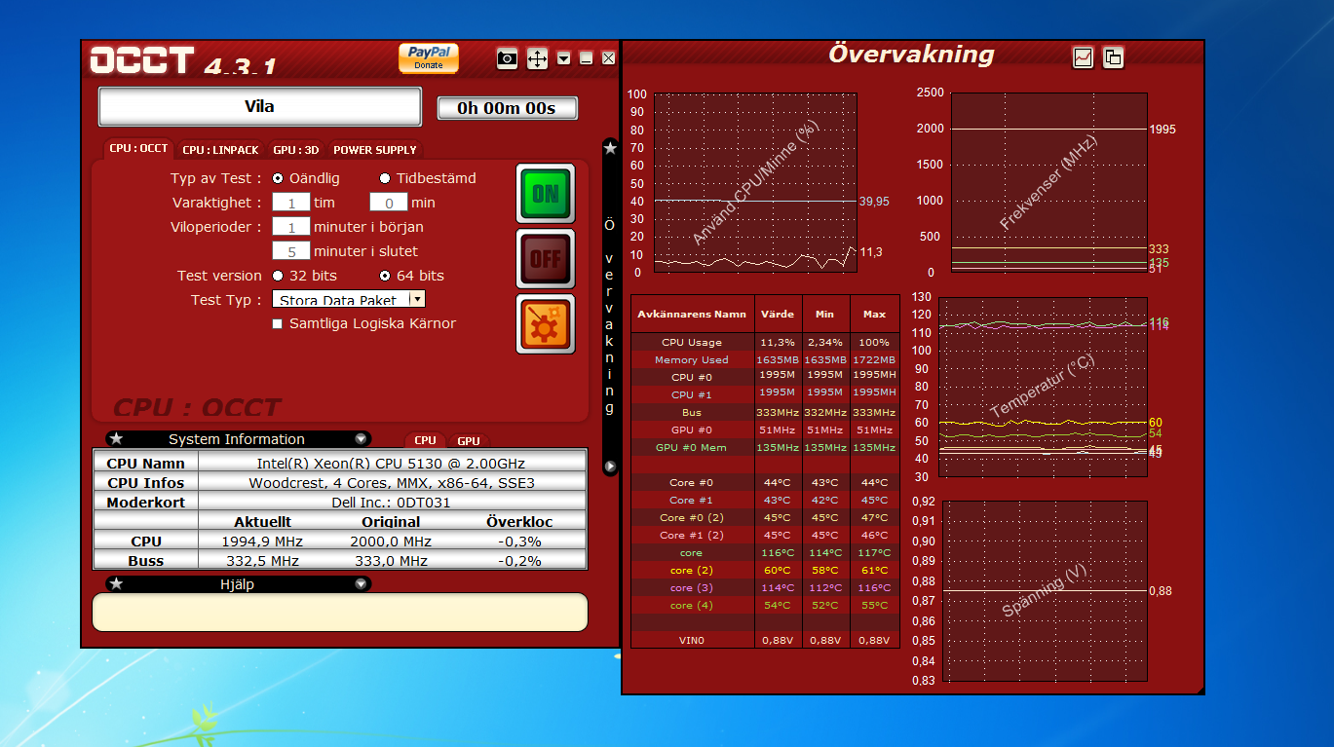Minimize the OCCT window

(x=587, y=58)
